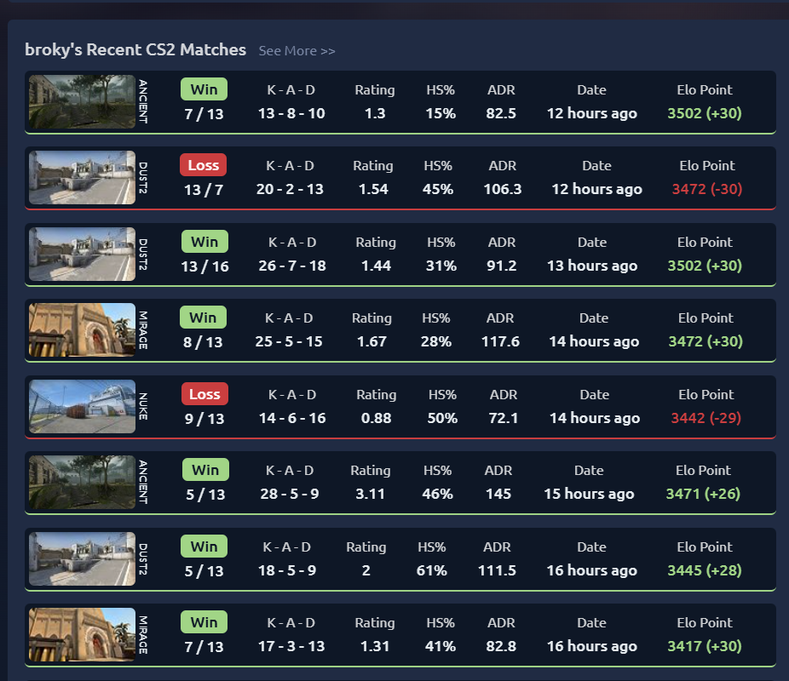Open Dust2 loss match thumbnail 13 / 7
The height and width of the screenshot is (681, 789).
click(x=82, y=177)
